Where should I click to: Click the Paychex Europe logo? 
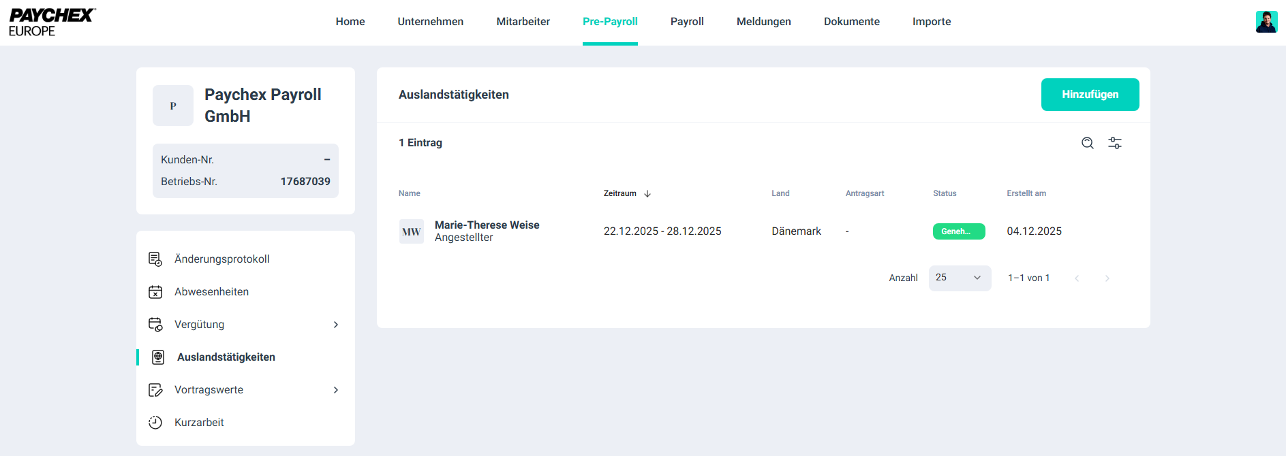coord(52,22)
